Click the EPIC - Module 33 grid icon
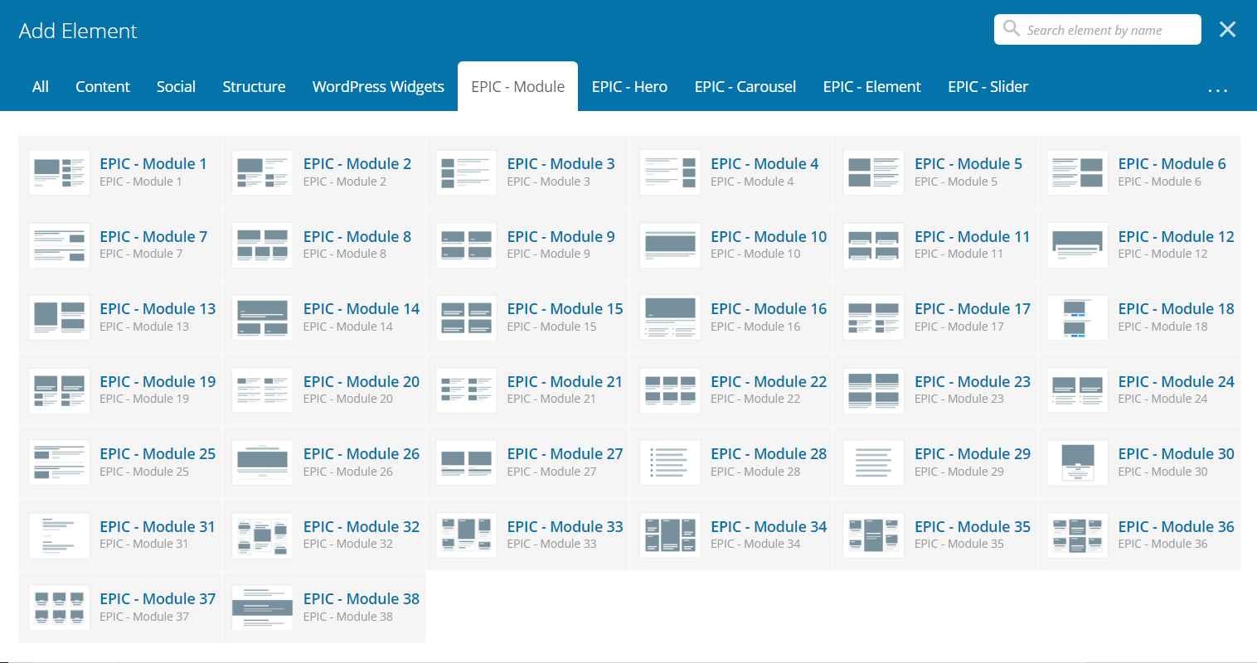 466,535
